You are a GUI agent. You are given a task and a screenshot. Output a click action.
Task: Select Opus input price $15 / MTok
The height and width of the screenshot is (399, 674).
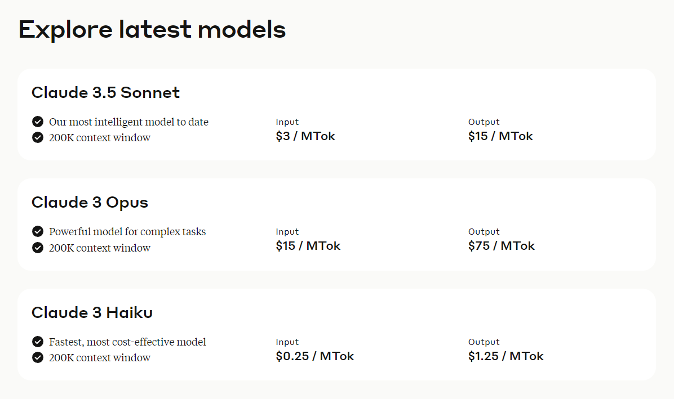308,246
